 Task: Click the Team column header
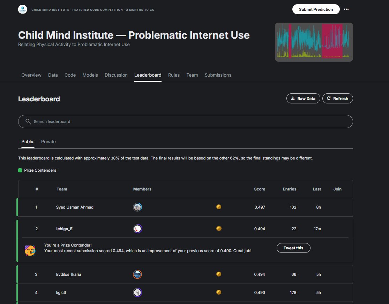[x=62, y=189]
